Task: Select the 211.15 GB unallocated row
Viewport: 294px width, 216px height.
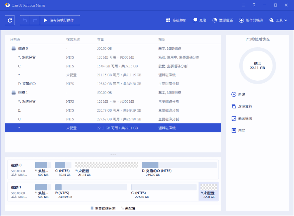Action: 113,75
